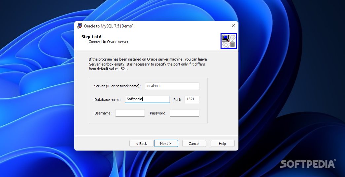Click the 'Step 1 of 6' heading
This screenshot has height=177, width=345.
point(91,37)
